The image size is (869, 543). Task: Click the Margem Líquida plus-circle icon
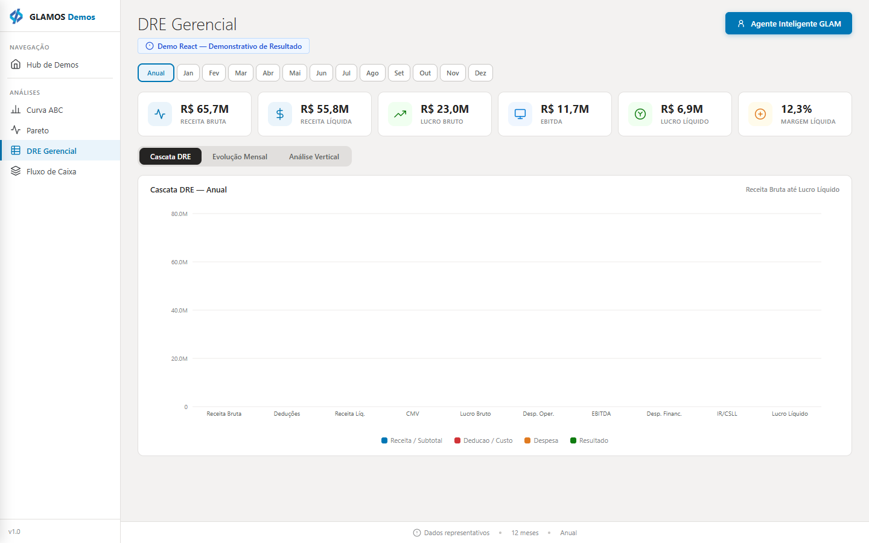point(760,114)
